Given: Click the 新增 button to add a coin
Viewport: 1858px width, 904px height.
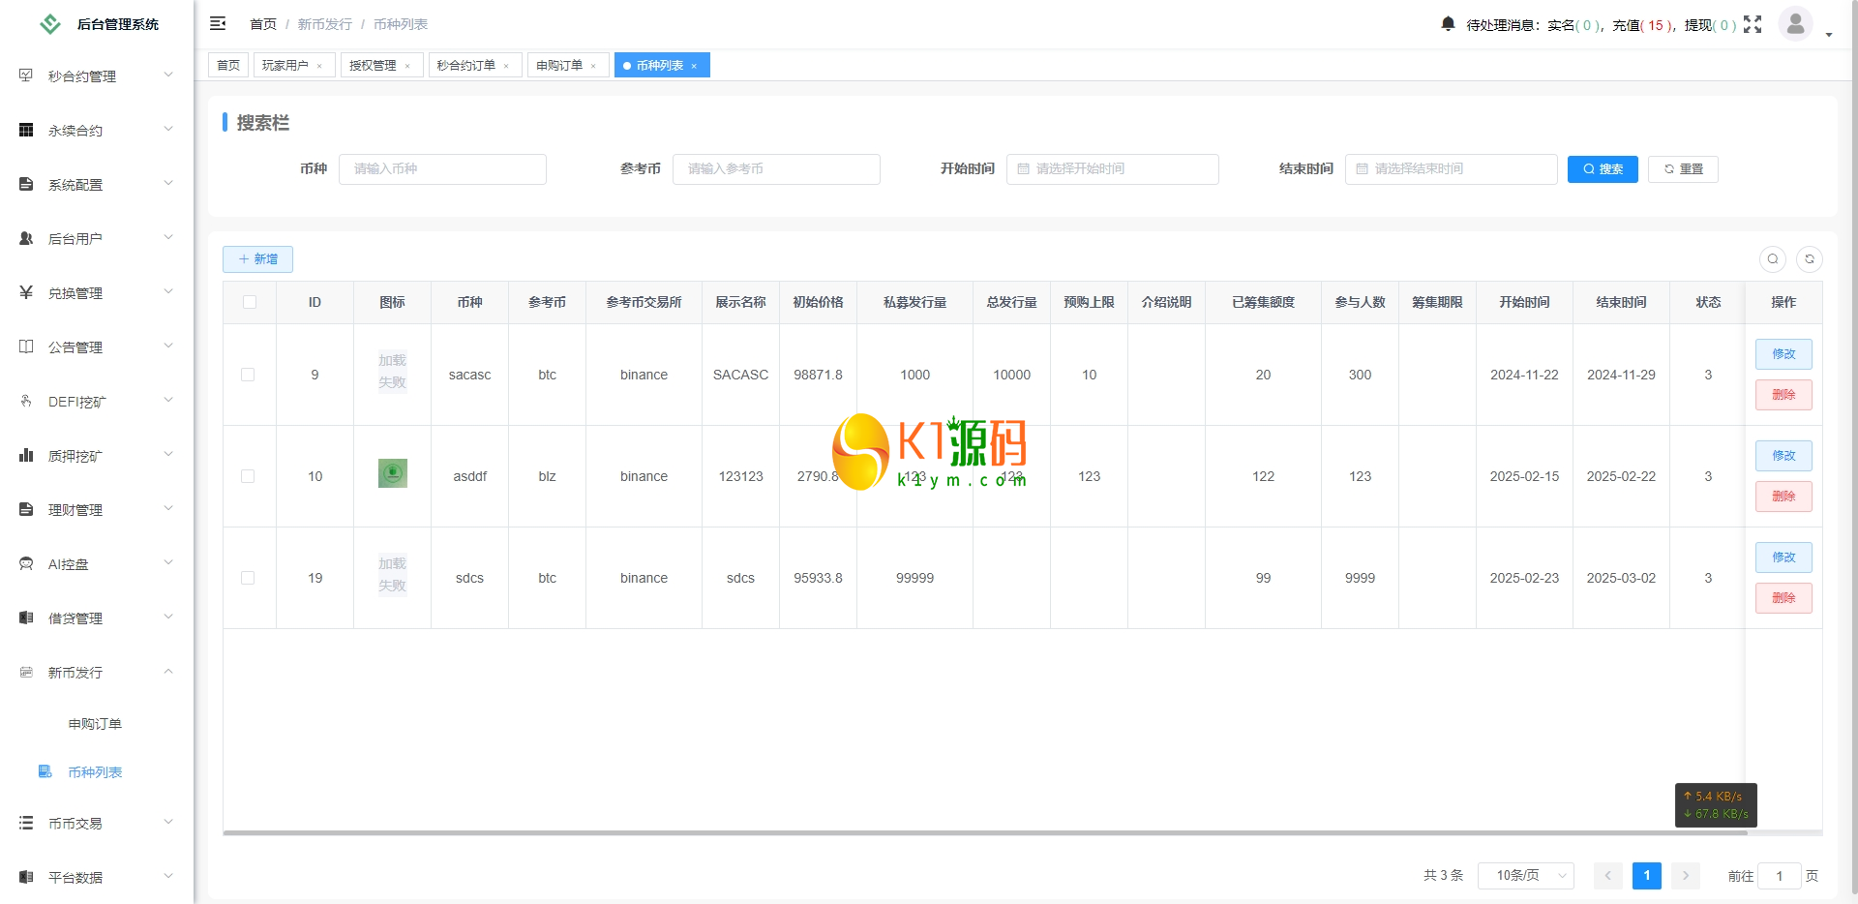Looking at the screenshot, I should pyautogui.click(x=257, y=259).
